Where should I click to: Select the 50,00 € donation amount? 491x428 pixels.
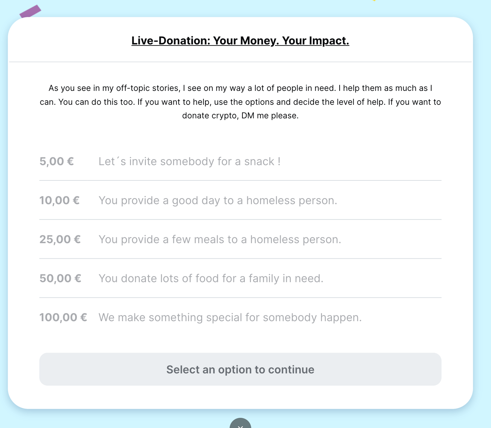[60, 278]
